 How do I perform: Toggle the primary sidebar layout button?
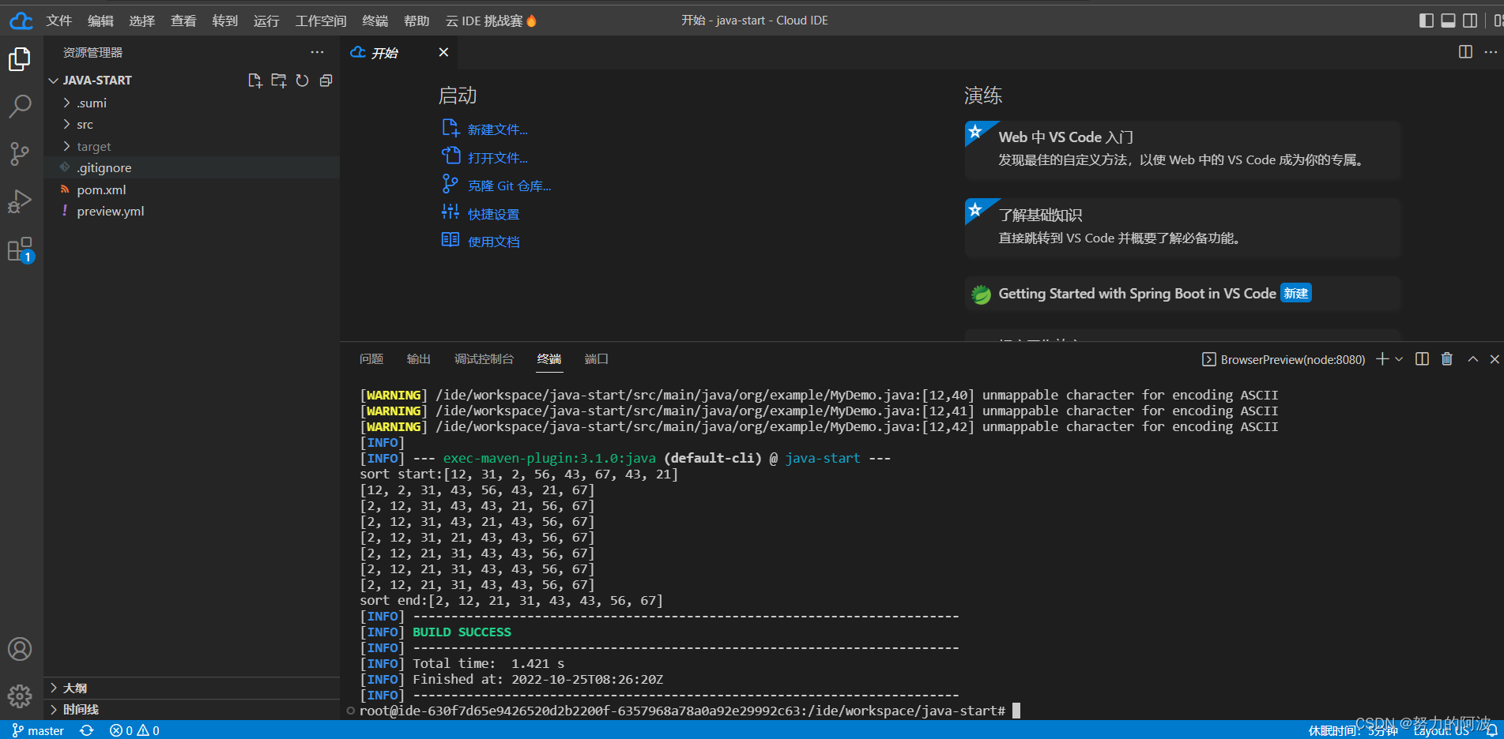[x=1426, y=21]
